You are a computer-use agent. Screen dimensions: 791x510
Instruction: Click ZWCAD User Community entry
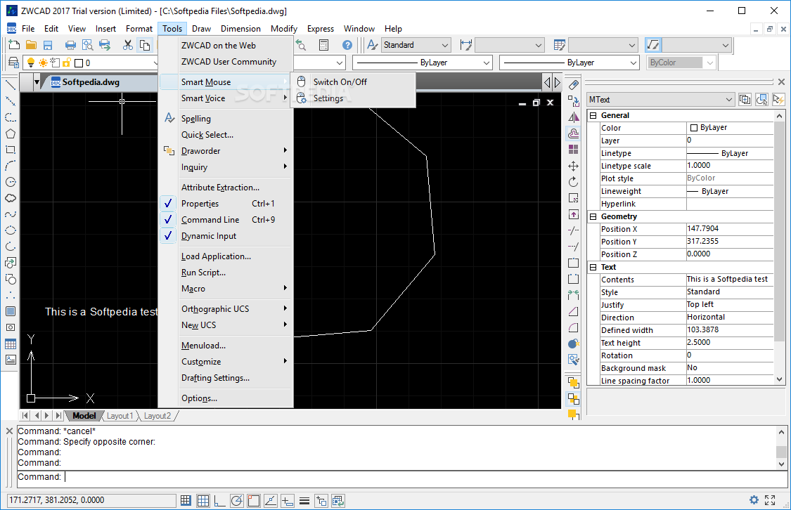(226, 62)
